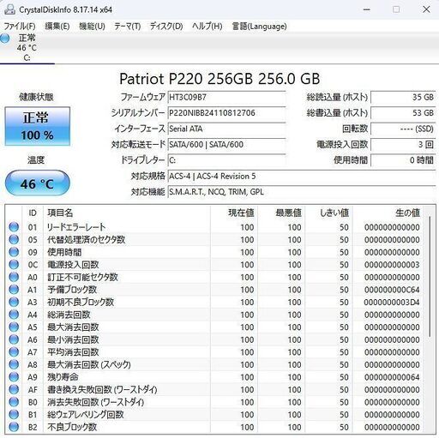Click raw value 000000000003 in 0C row
The height and width of the screenshot is (438, 439).
pyautogui.click(x=392, y=265)
